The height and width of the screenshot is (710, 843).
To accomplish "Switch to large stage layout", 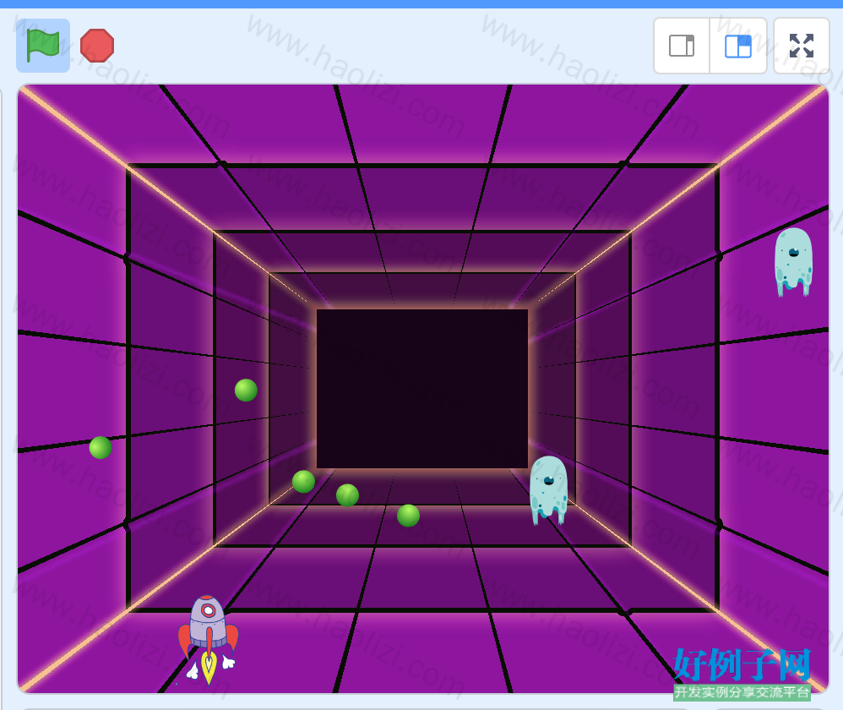I will pos(738,46).
